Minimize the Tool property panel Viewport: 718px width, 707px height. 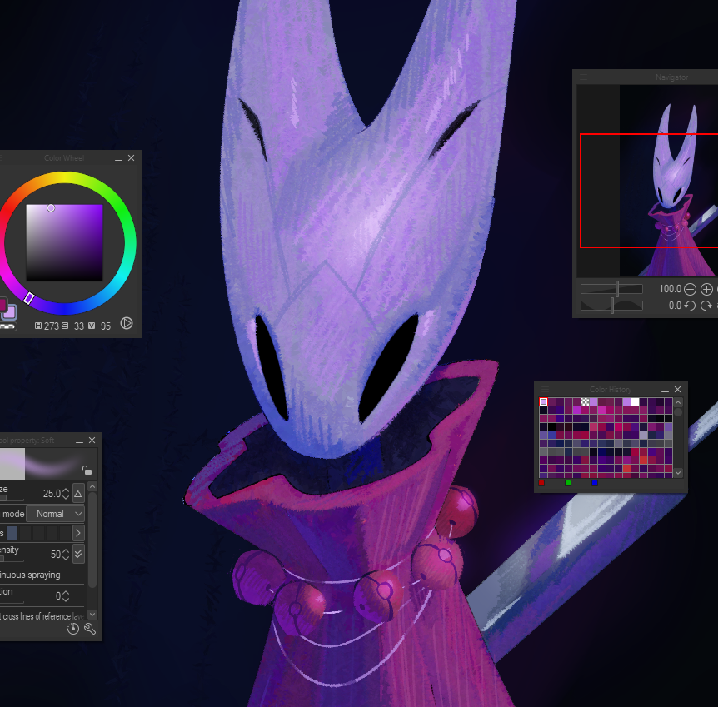coord(80,441)
